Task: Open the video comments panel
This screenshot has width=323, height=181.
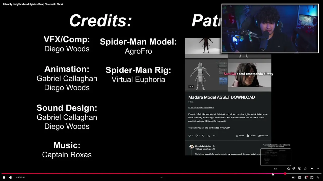Action: point(300,168)
